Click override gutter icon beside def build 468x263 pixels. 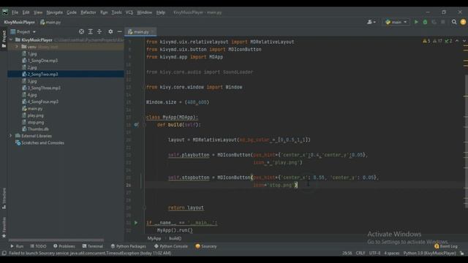point(136,125)
